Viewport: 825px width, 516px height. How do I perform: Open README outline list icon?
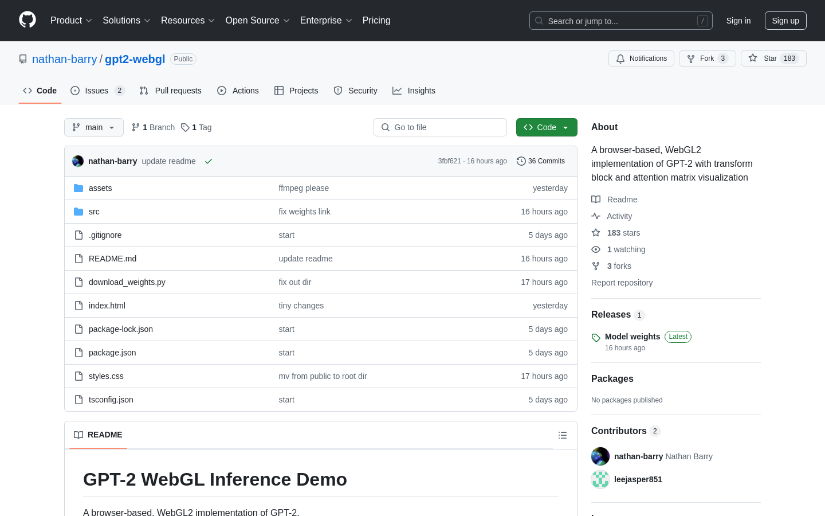[x=563, y=435]
